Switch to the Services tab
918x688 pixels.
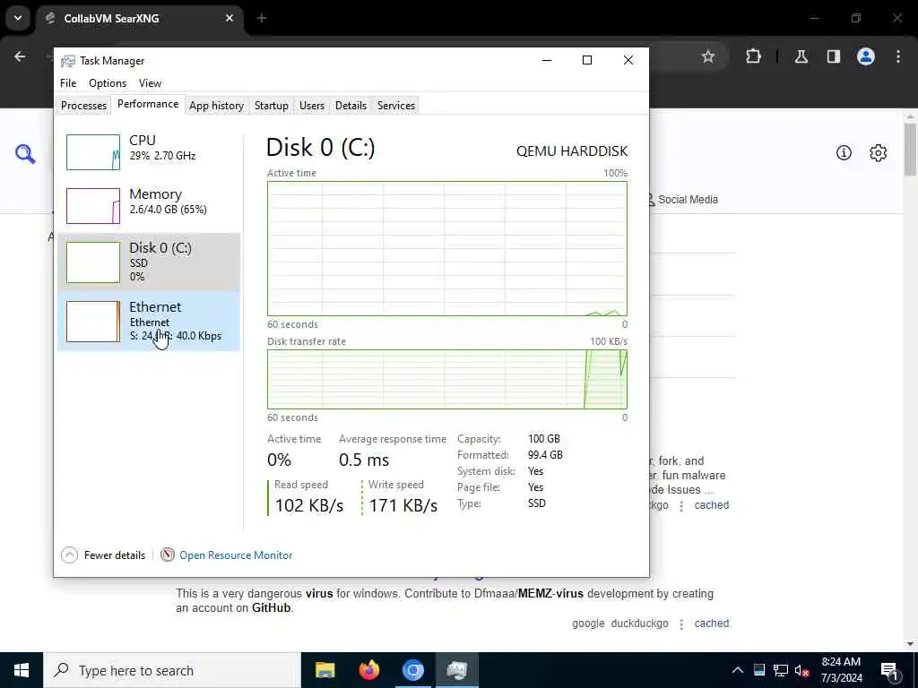[395, 106]
